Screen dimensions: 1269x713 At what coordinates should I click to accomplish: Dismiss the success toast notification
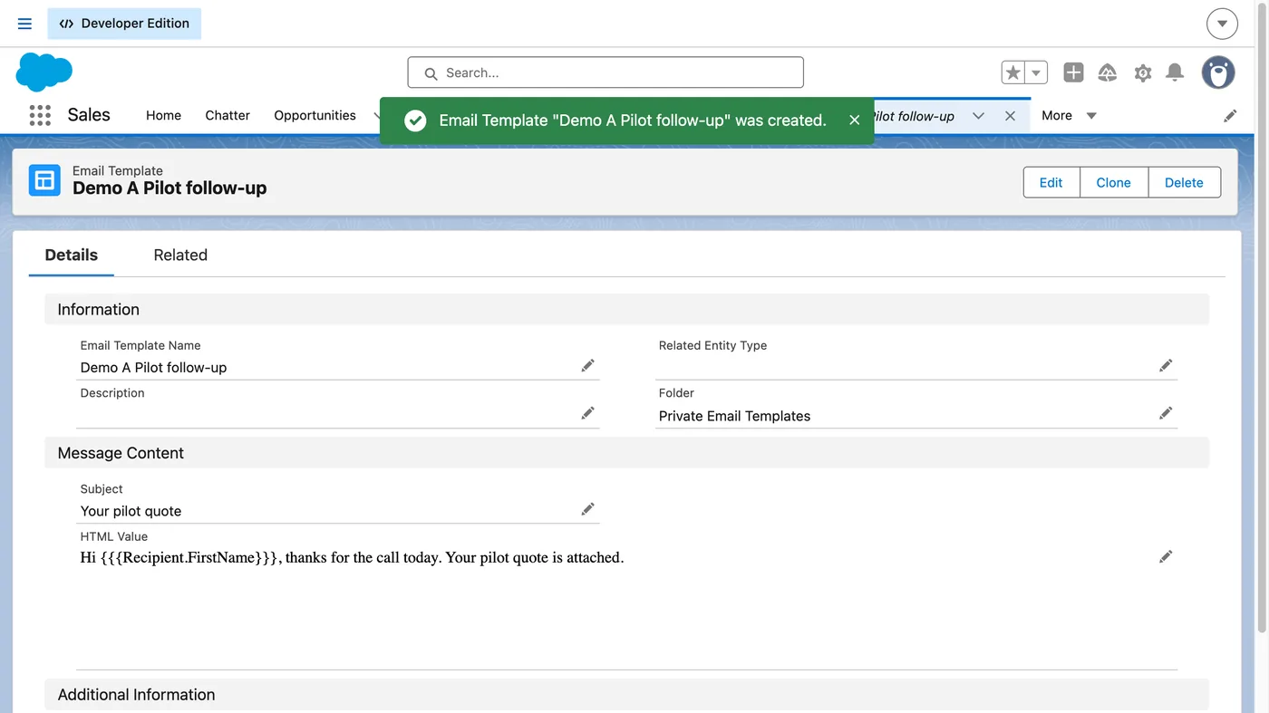tap(854, 120)
